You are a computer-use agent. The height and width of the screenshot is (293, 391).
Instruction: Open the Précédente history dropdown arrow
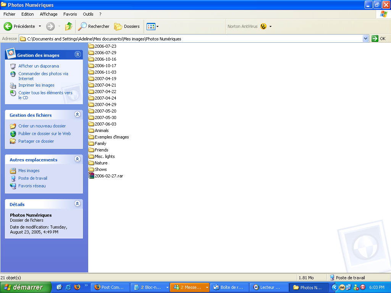coord(40,26)
